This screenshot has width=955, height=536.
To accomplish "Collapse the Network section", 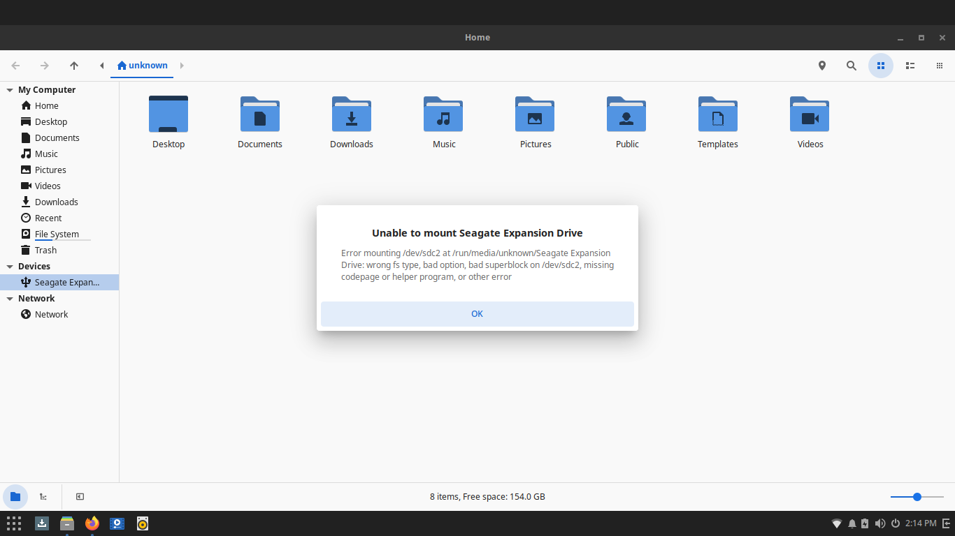I will tap(10, 299).
